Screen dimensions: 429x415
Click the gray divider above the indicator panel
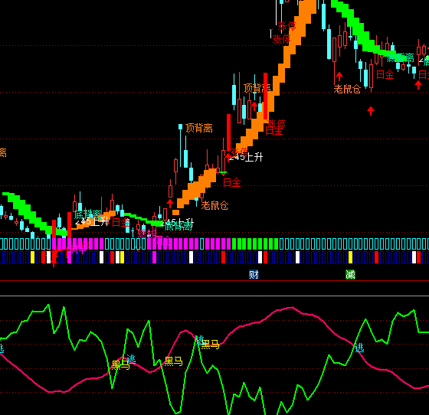215,296
